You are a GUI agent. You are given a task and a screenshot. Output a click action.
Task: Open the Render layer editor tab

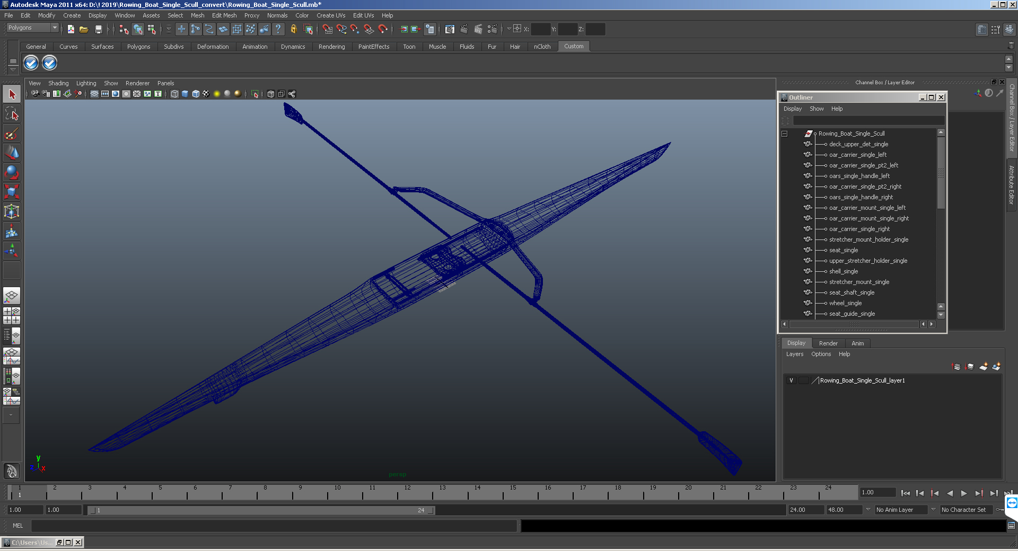click(828, 343)
